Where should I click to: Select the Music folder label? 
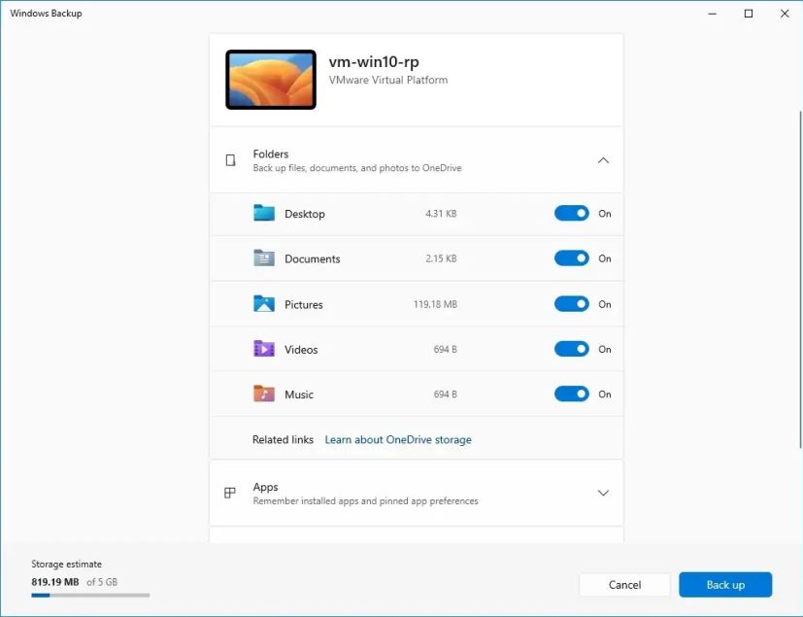click(x=299, y=394)
